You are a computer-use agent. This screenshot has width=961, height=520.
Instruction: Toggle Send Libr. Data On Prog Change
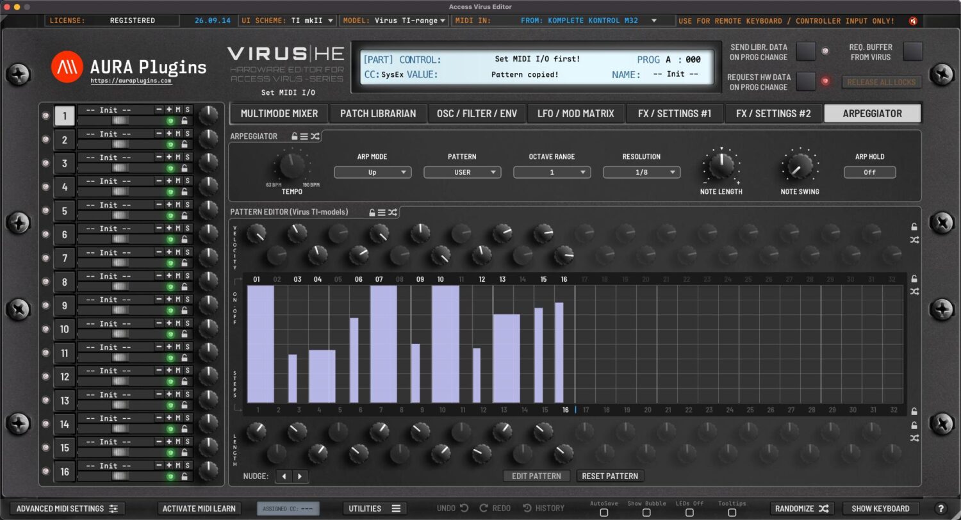click(806, 51)
